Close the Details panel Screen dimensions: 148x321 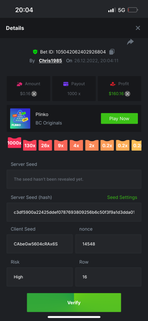point(138,28)
